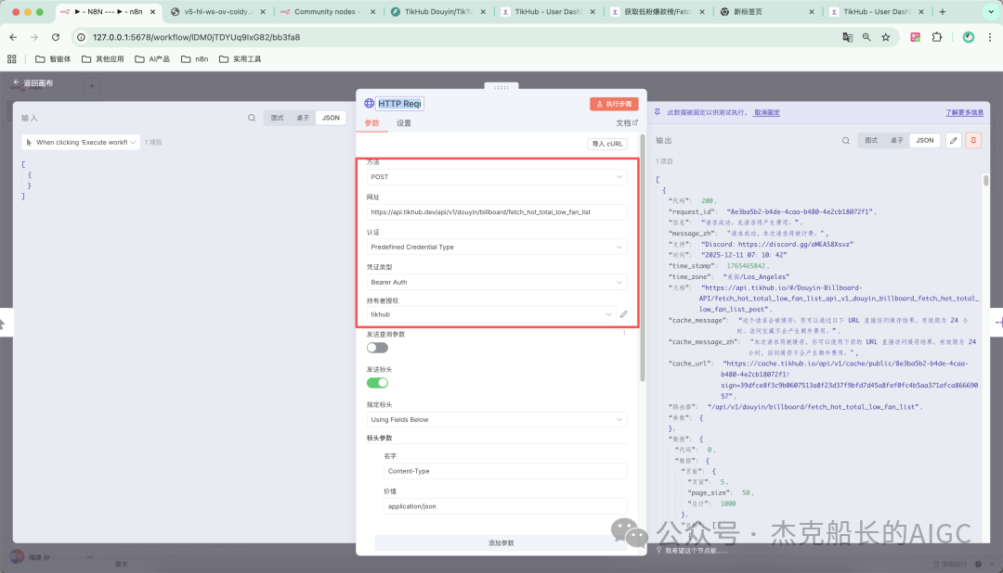Click the drag handle above node panel
The width and height of the screenshot is (1003, 573).
click(501, 87)
